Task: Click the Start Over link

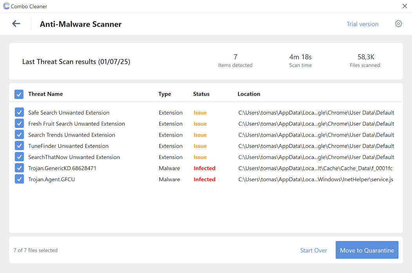Action: click(x=313, y=250)
